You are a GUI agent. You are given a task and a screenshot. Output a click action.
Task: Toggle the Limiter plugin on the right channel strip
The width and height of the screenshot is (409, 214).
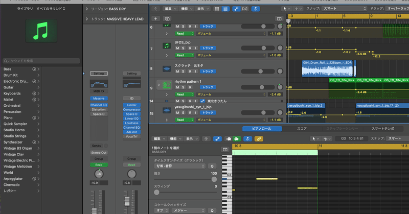(x=132, y=105)
